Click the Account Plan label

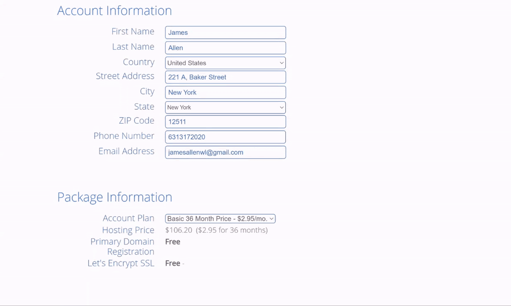pos(128,218)
